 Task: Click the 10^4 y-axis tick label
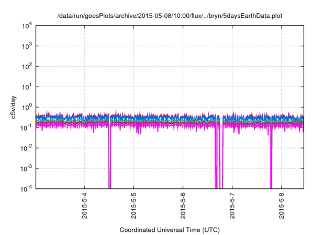(27, 26)
